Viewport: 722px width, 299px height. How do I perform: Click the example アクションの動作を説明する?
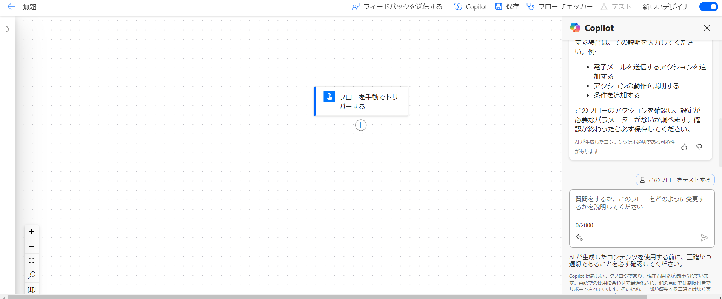click(x=636, y=86)
